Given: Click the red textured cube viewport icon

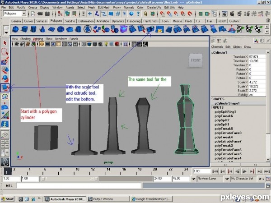Looking at the screenshot, I should click(117, 44).
